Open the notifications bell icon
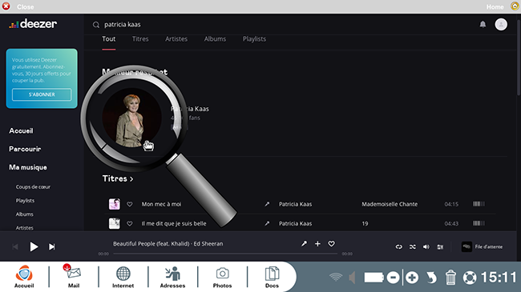The width and height of the screenshot is (521, 292). tap(483, 24)
